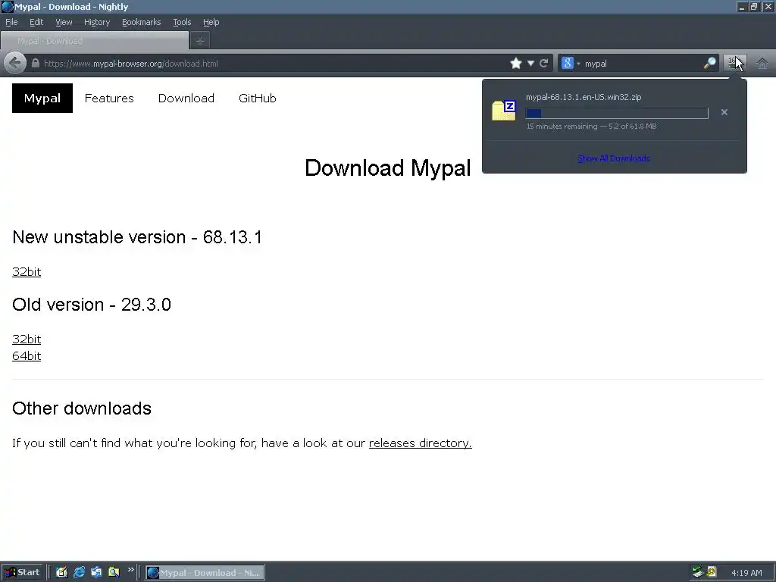This screenshot has width=776, height=582.
Task: Click the yellow tray icon beside clock
Action: [x=711, y=572]
